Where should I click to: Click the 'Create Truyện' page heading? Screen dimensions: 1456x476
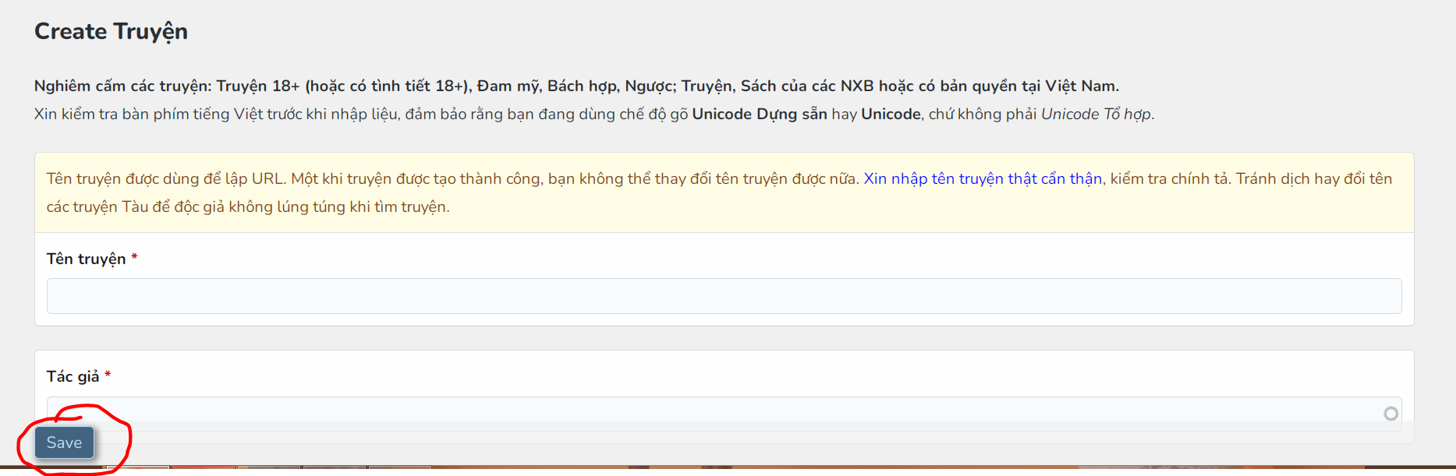click(x=111, y=31)
